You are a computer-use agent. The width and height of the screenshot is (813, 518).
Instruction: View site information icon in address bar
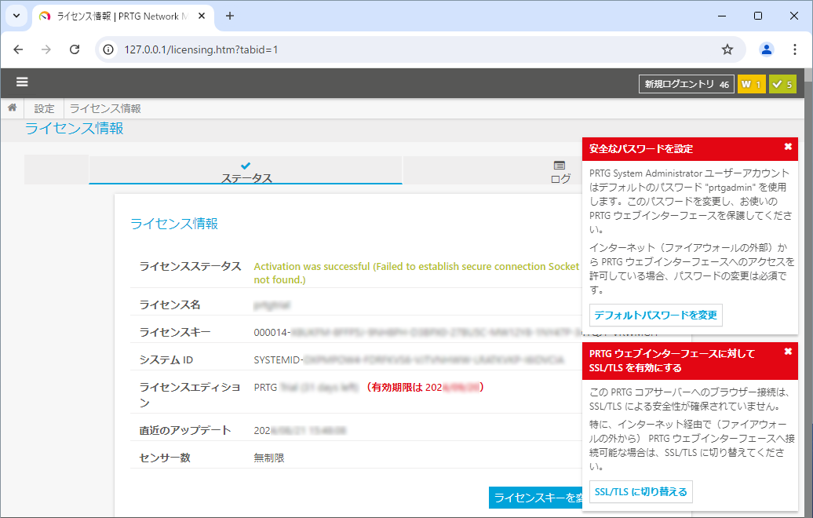pyautogui.click(x=108, y=49)
